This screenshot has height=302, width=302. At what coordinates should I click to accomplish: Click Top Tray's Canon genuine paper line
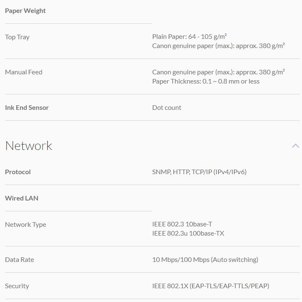219,46
